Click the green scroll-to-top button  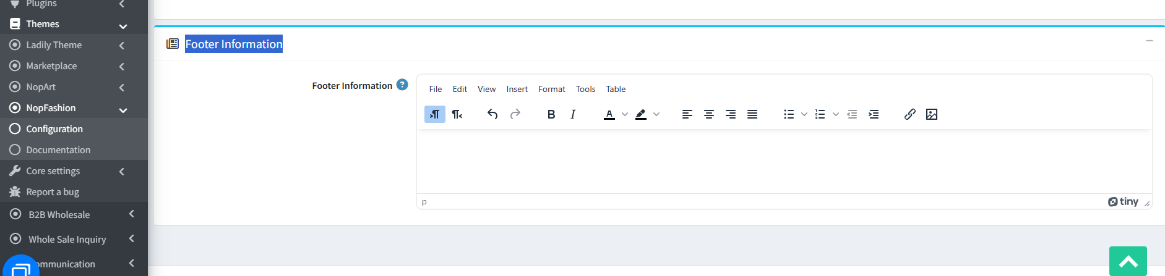(1128, 261)
